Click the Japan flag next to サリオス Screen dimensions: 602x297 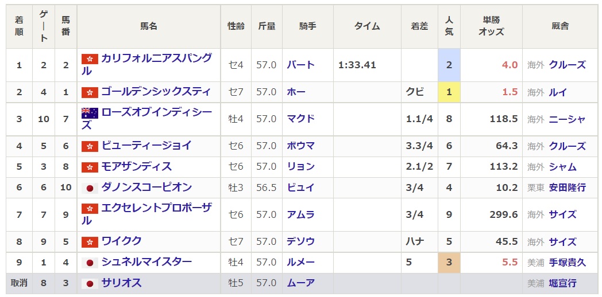tap(90, 283)
